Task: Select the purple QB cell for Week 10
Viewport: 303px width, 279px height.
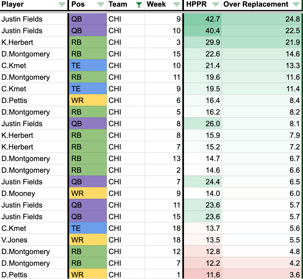Action: pos(88,31)
